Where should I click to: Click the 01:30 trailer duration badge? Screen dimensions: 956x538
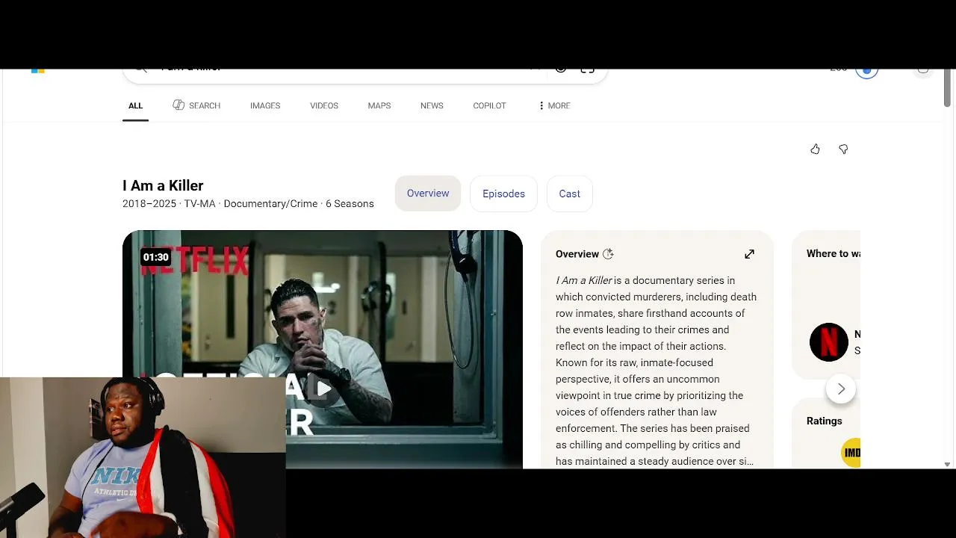(155, 257)
